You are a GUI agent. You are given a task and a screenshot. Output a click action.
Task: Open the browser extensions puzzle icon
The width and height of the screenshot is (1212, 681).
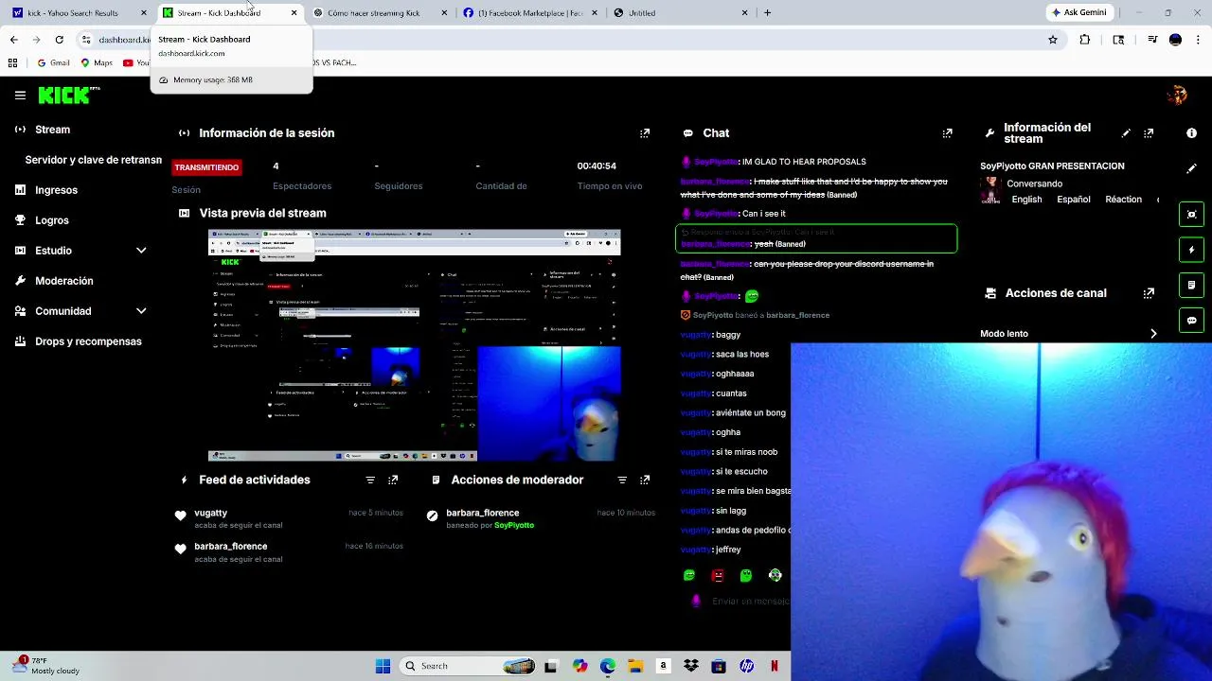click(x=1085, y=40)
